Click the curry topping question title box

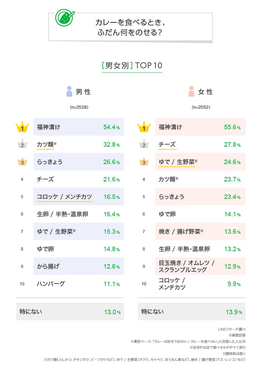[130, 28]
